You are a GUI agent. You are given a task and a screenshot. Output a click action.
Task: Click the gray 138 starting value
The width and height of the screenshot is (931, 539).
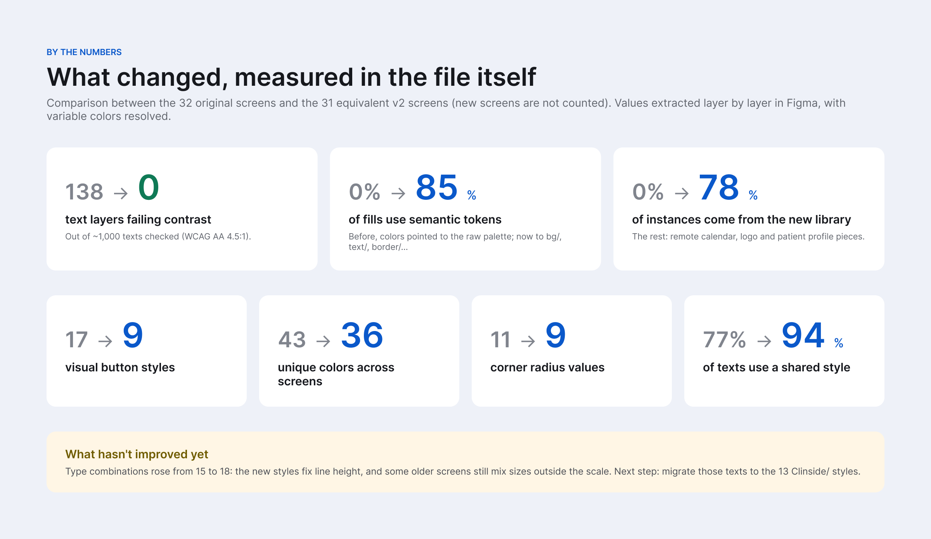[x=84, y=192]
